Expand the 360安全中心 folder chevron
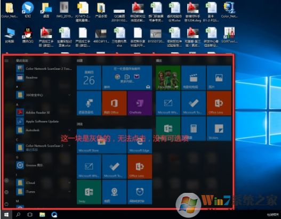281x219 pixels. coord(69,95)
